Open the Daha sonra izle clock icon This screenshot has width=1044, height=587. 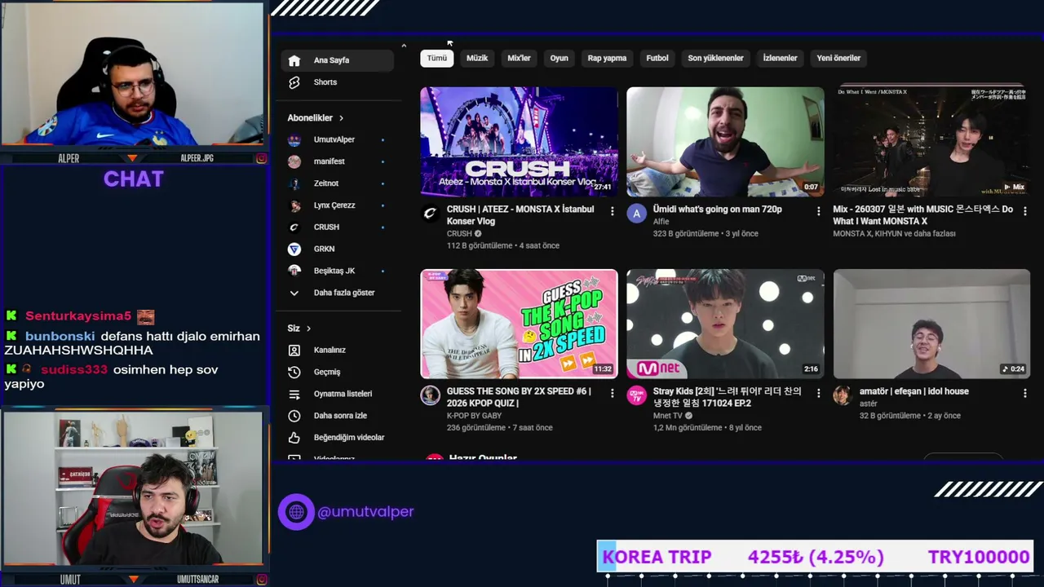coord(294,416)
